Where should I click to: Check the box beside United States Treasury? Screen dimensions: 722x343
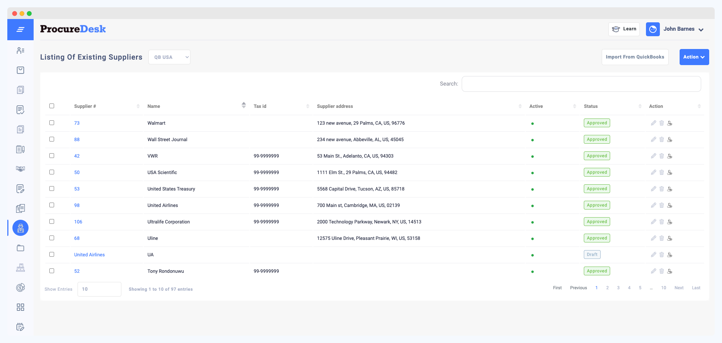[52, 189]
